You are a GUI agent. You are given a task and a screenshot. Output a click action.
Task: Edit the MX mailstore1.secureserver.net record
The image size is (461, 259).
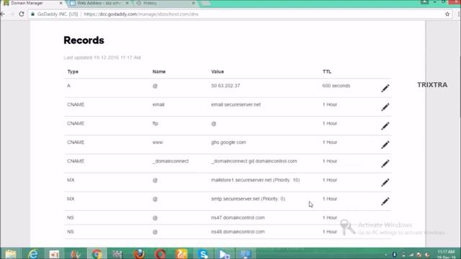385,182
